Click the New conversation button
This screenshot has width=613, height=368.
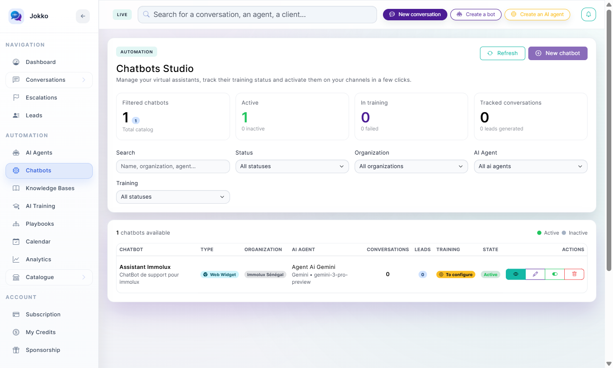(415, 14)
